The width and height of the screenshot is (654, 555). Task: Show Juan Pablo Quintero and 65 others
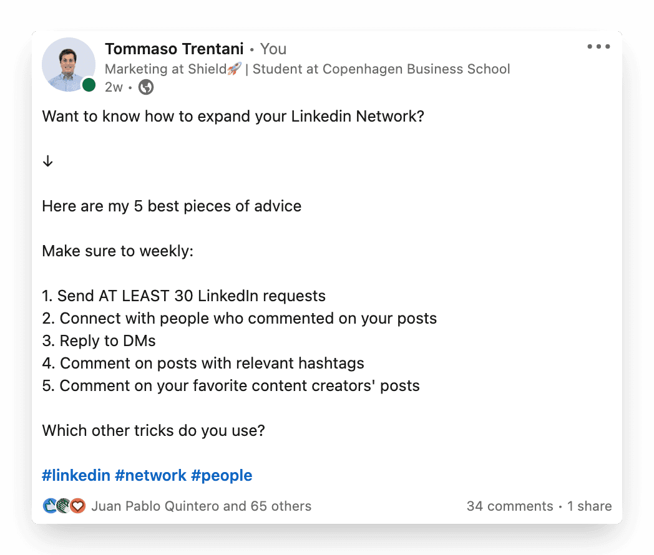point(201,506)
